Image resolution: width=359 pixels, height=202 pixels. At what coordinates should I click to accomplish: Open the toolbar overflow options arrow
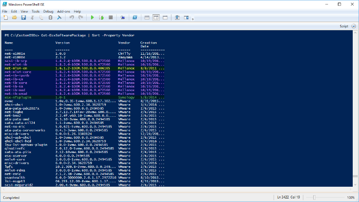pos(193,19)
